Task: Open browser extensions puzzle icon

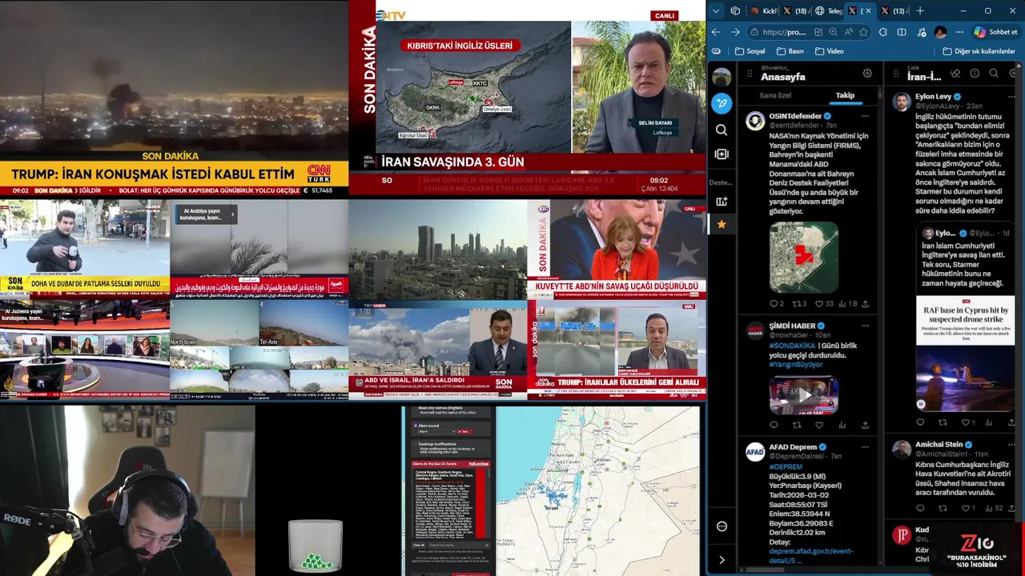Action: coord(882,32)
